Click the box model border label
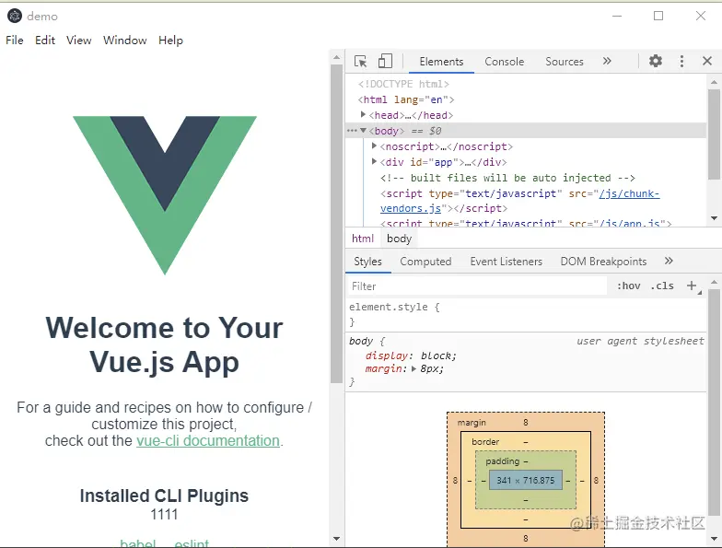722x548 pixels. coord(485,442)
